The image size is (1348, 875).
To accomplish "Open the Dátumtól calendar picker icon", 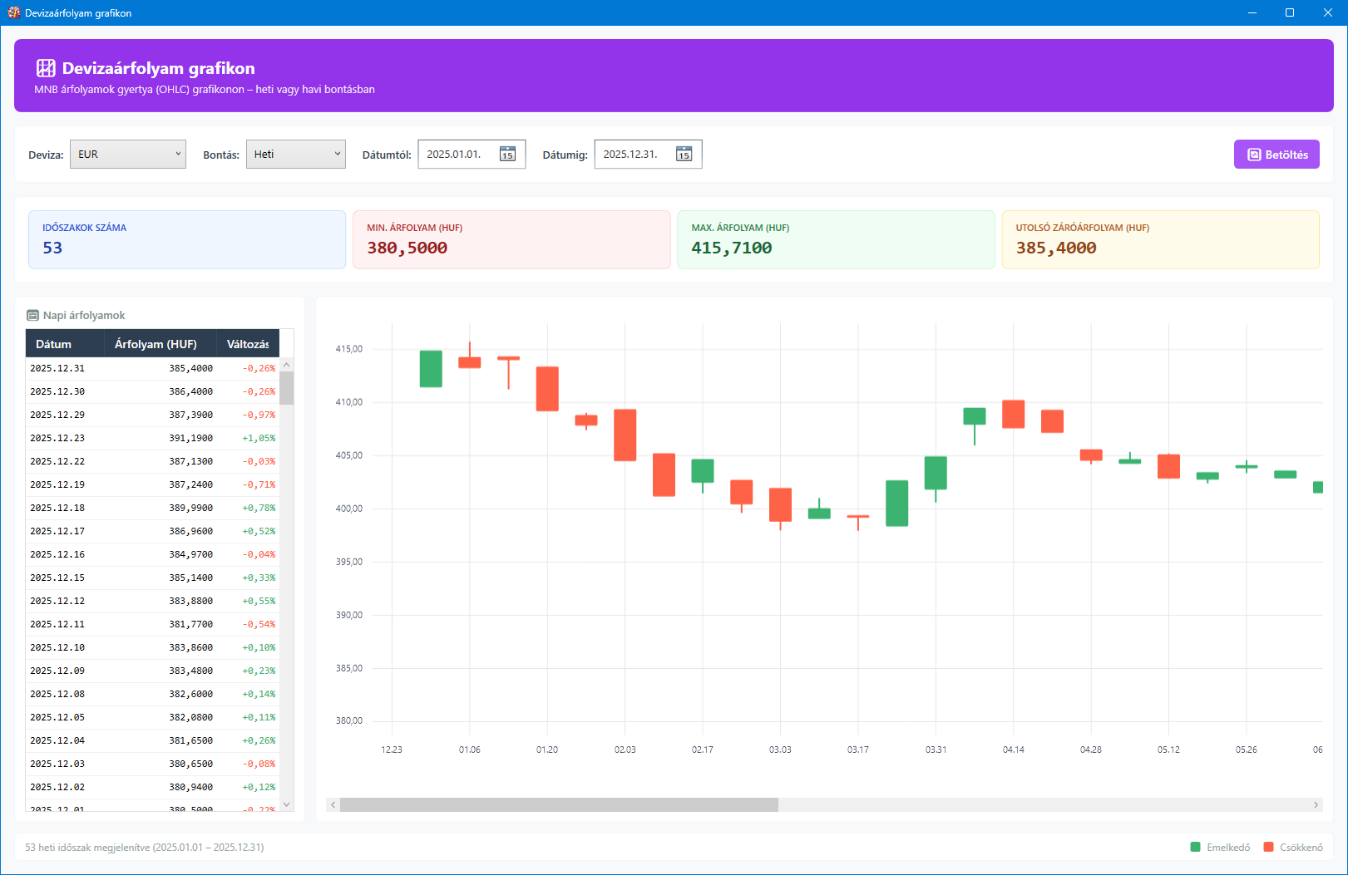I will click(507, 154).
